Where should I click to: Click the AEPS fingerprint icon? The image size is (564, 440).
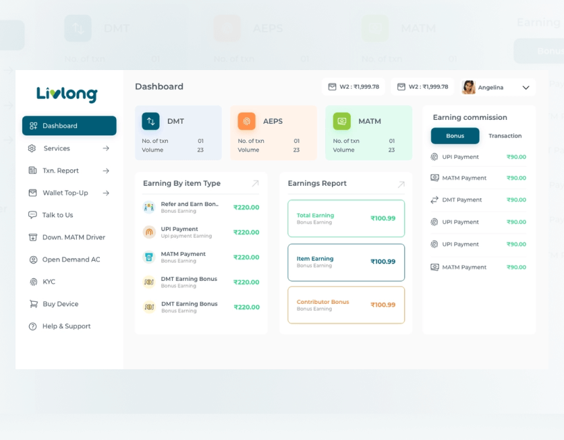[x=246, y=121]
